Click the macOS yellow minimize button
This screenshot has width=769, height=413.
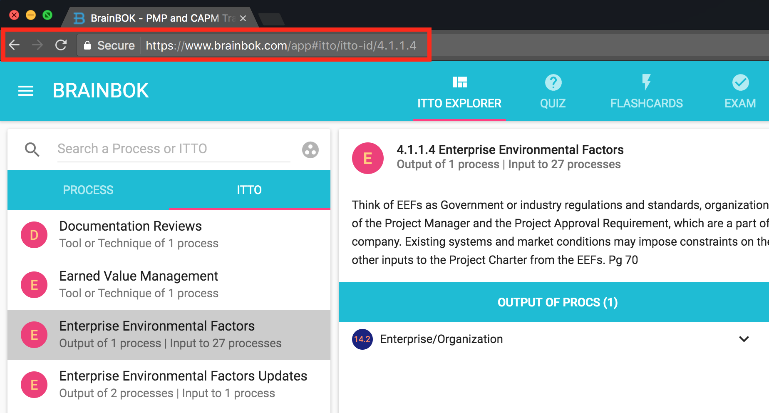click(x=31, y=15)
